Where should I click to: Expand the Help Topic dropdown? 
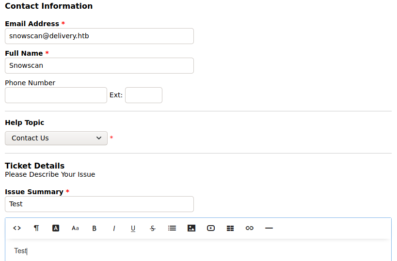click(x=56, y=138)
